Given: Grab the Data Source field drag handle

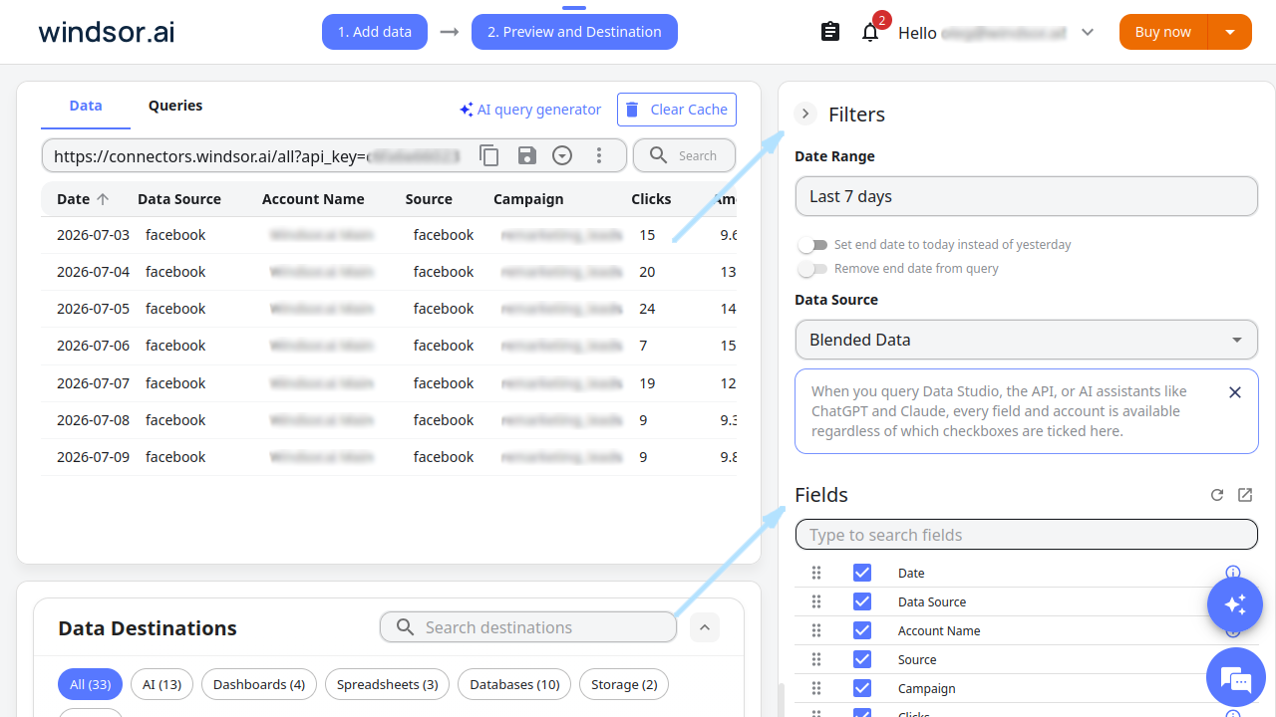Looking at the screenshot, I should pyautogui.click(x=816, y=601).
